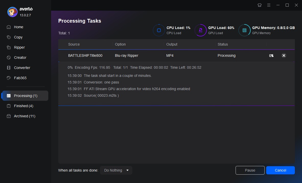Screen dimensions: 302x183
Task: Click the 0% progress value in row
Action: tap(271, 56)
